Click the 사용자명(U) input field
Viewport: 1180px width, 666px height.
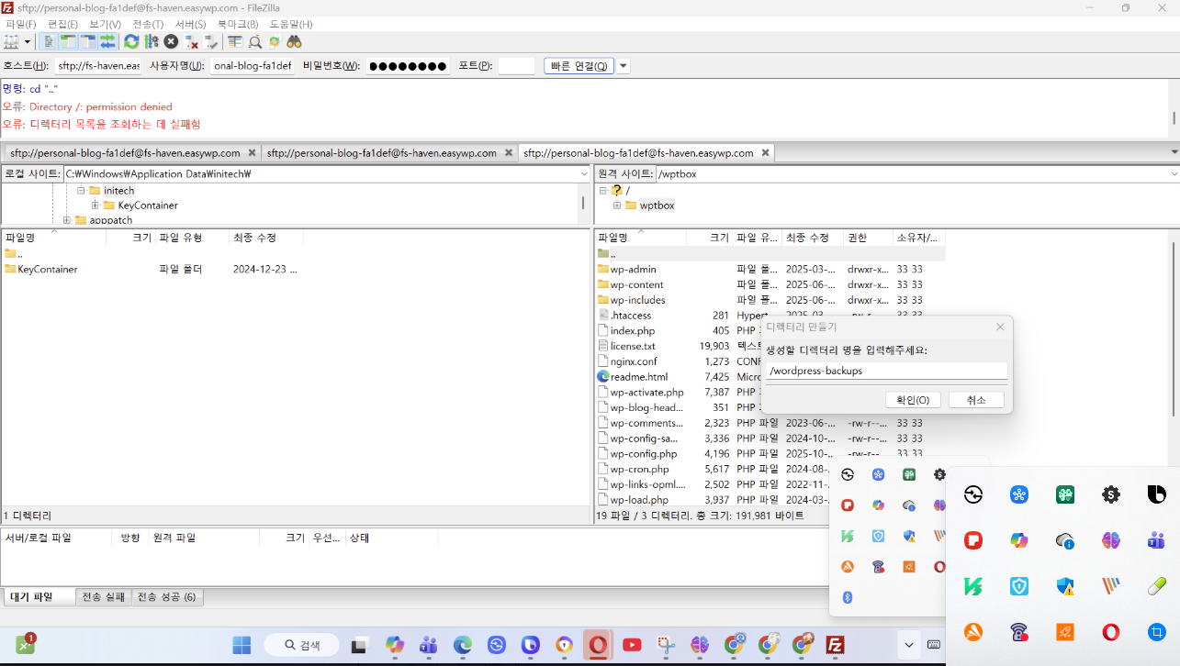coord(253,66)
